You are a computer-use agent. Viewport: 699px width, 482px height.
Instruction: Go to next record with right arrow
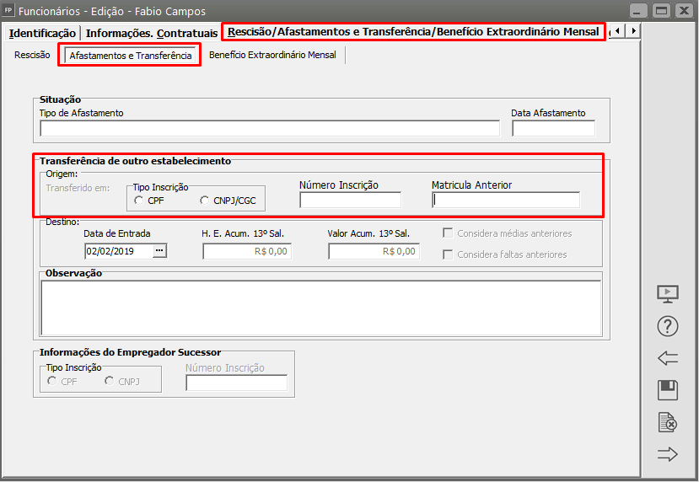pyautogui.click(x=667, y=454)
